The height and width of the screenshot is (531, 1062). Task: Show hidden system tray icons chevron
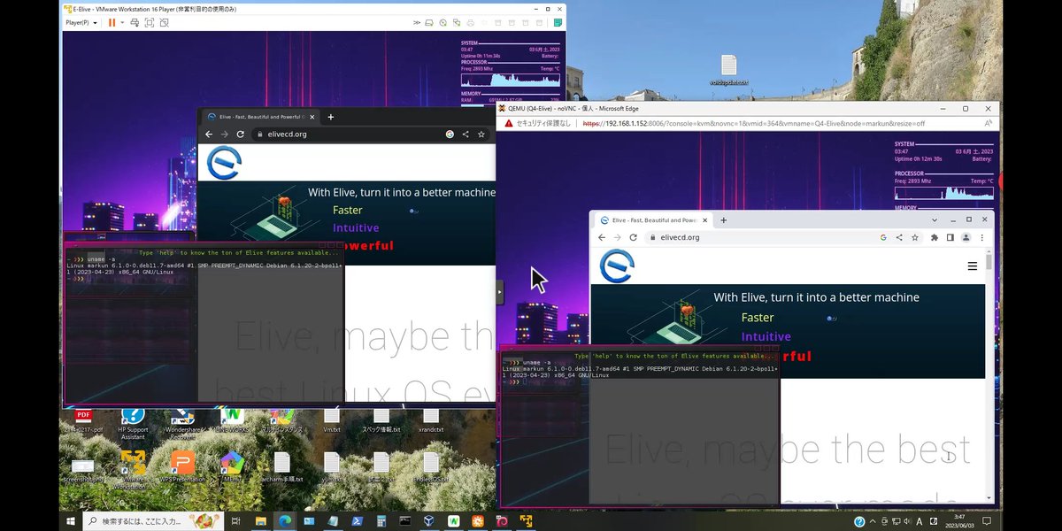point(873,521)
